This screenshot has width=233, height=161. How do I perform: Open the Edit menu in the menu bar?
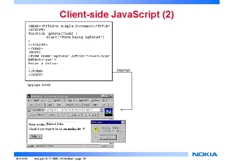pyautogui.click(x=36, y=100)
